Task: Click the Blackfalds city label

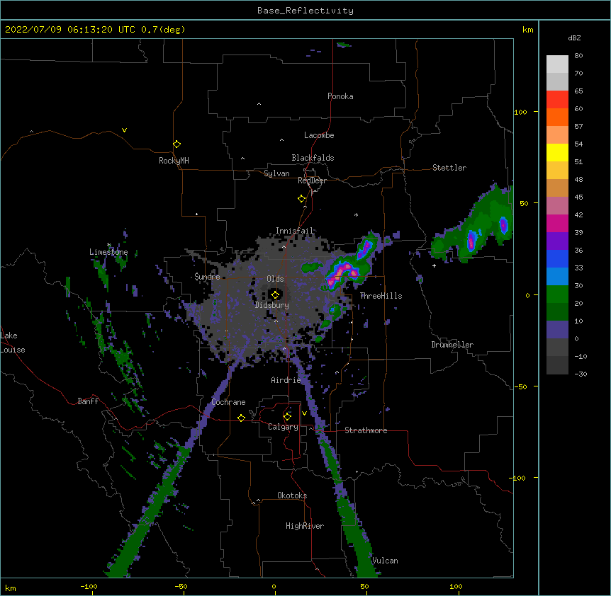Action: coord(313,158)
